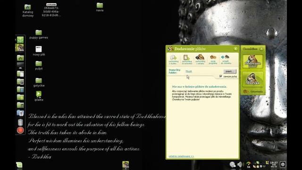Select the nowy plik file icon
The image size is (302, 170).
click(39, 49)
